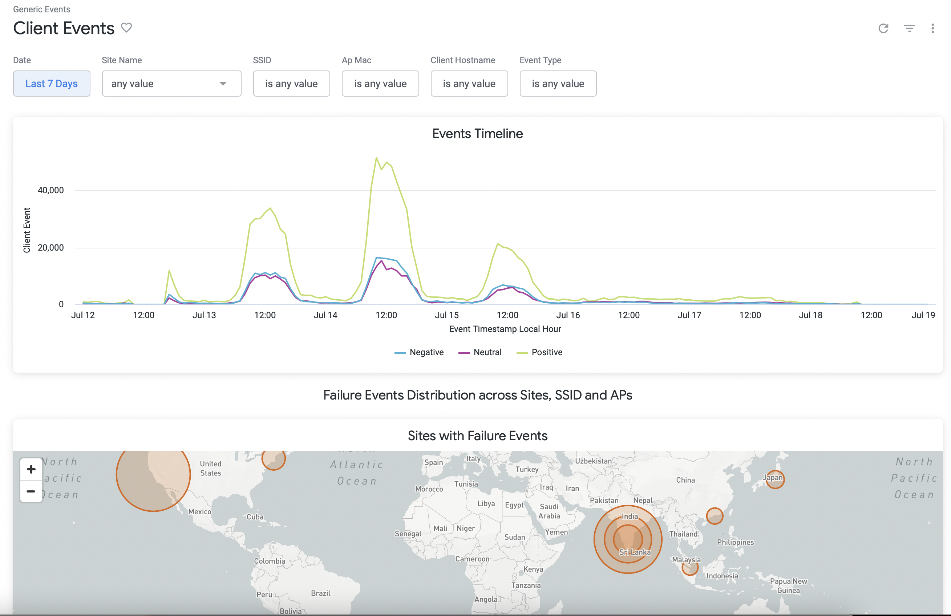Zoom in on the map with plus
The image size is (951, 616).
[31, 469]
